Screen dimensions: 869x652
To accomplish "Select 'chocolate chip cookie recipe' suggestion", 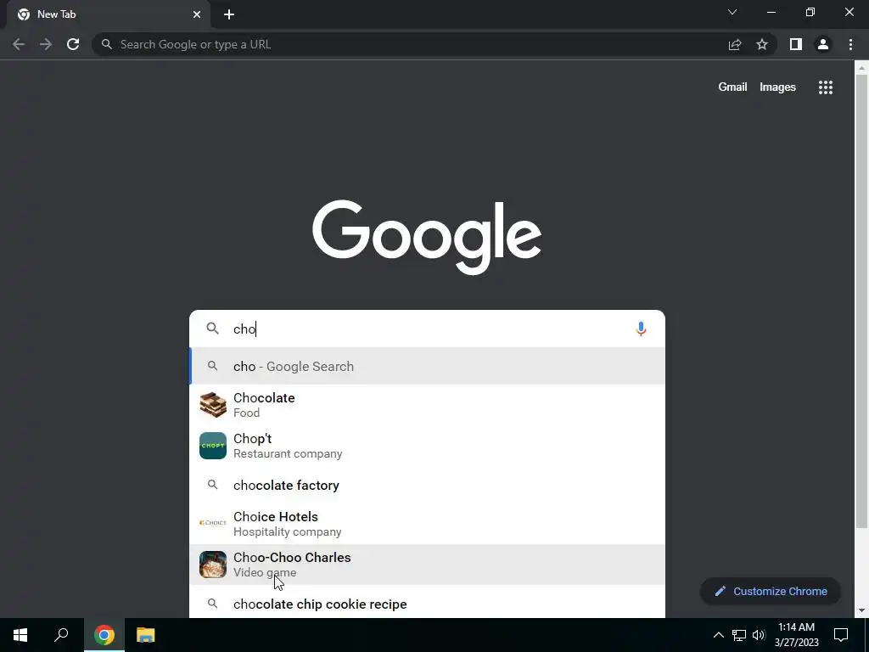I will tap(427, 604).
